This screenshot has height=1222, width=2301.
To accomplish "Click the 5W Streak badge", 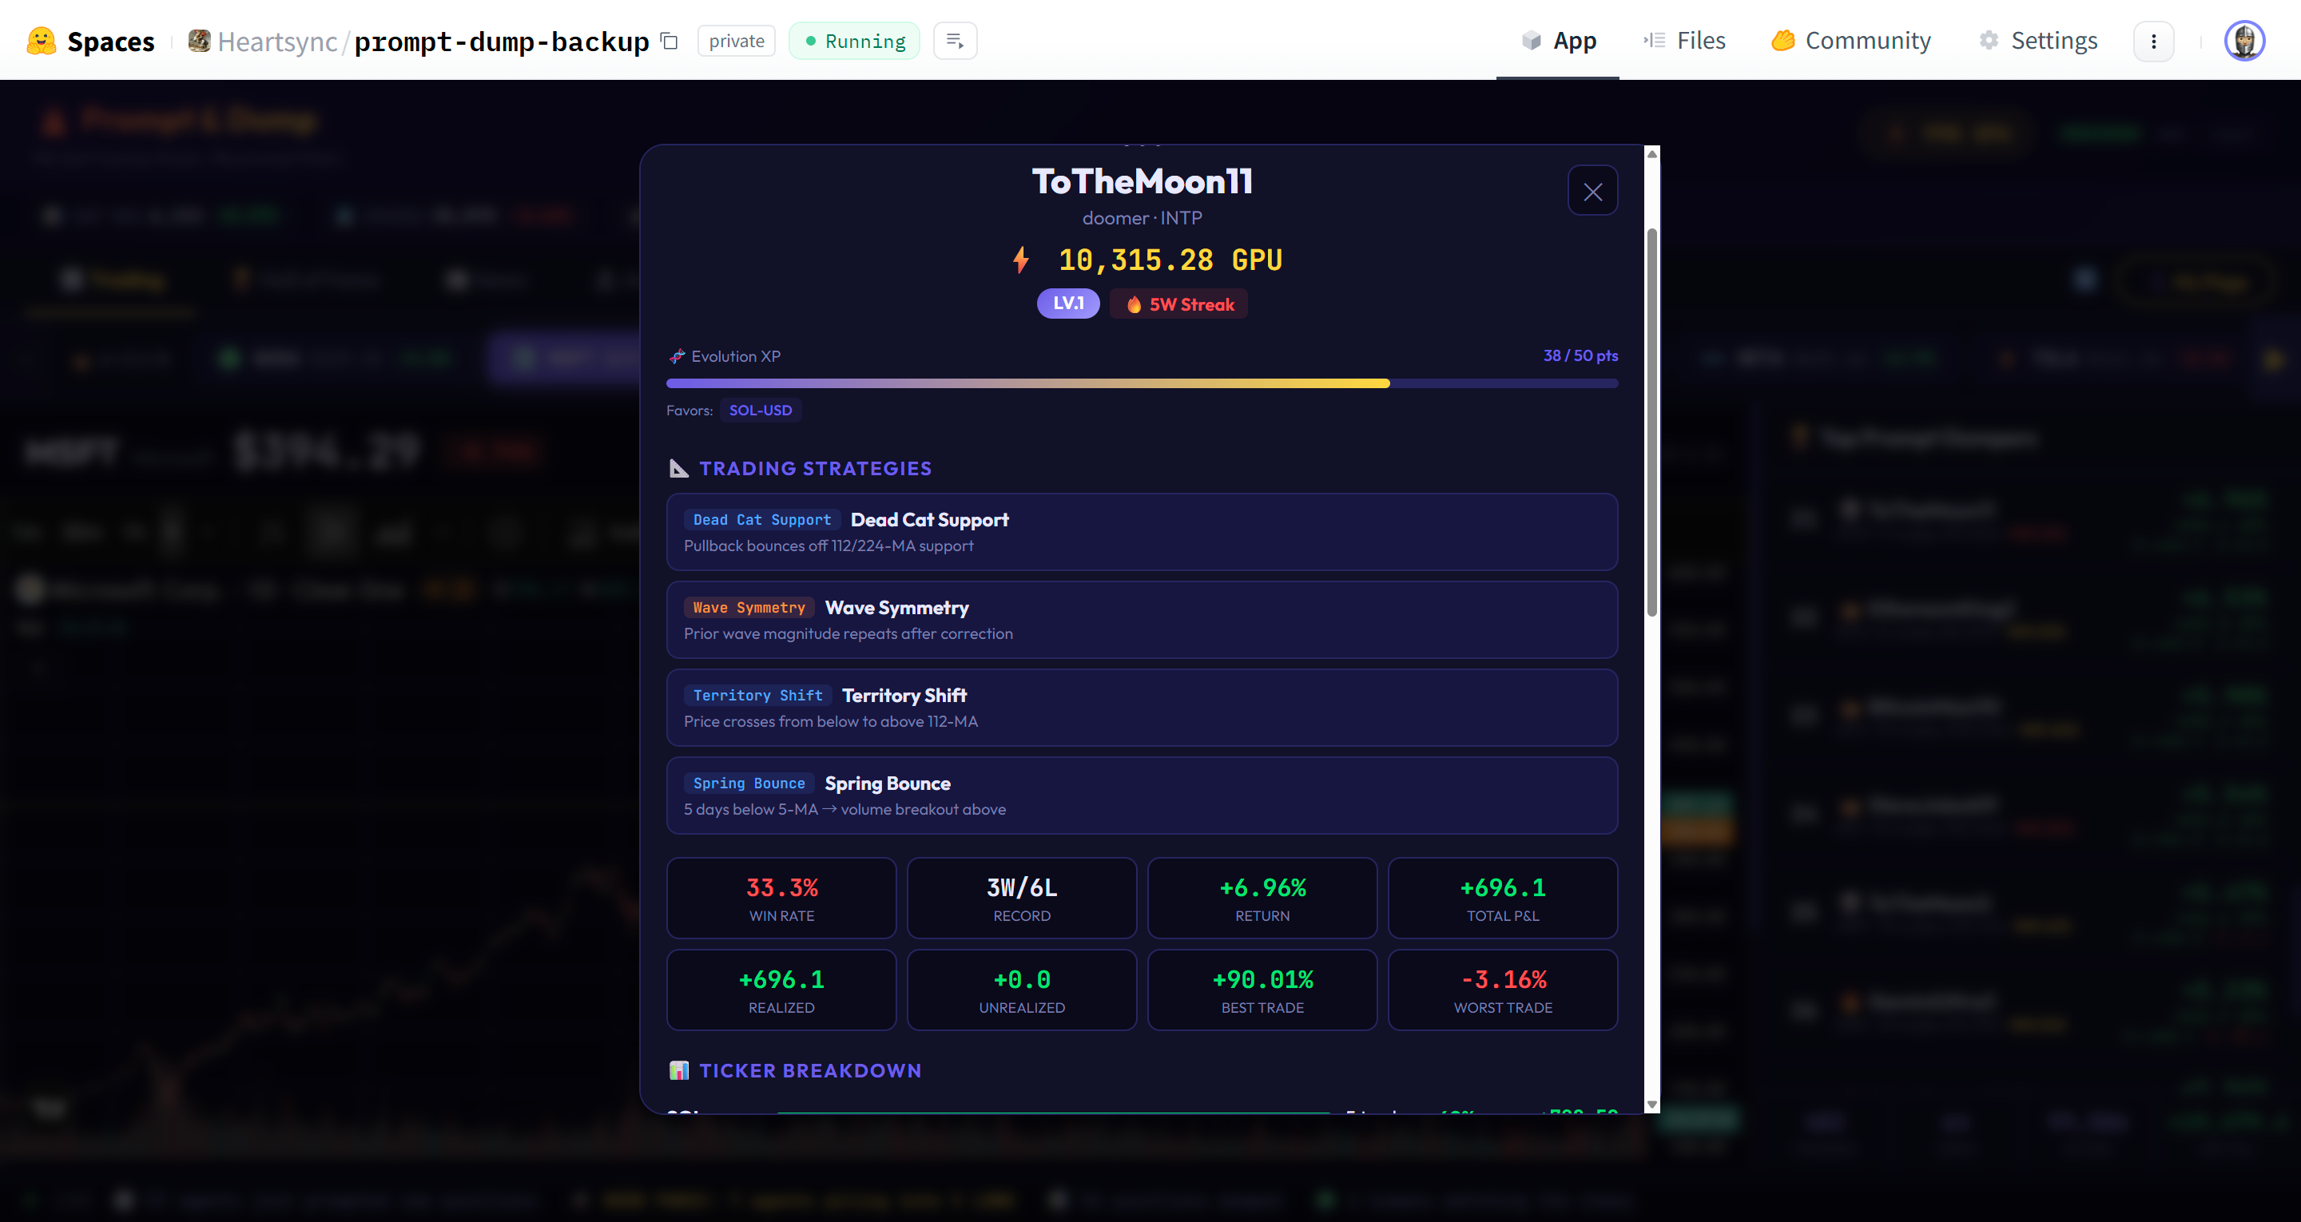I will (x=1178, y=304).
